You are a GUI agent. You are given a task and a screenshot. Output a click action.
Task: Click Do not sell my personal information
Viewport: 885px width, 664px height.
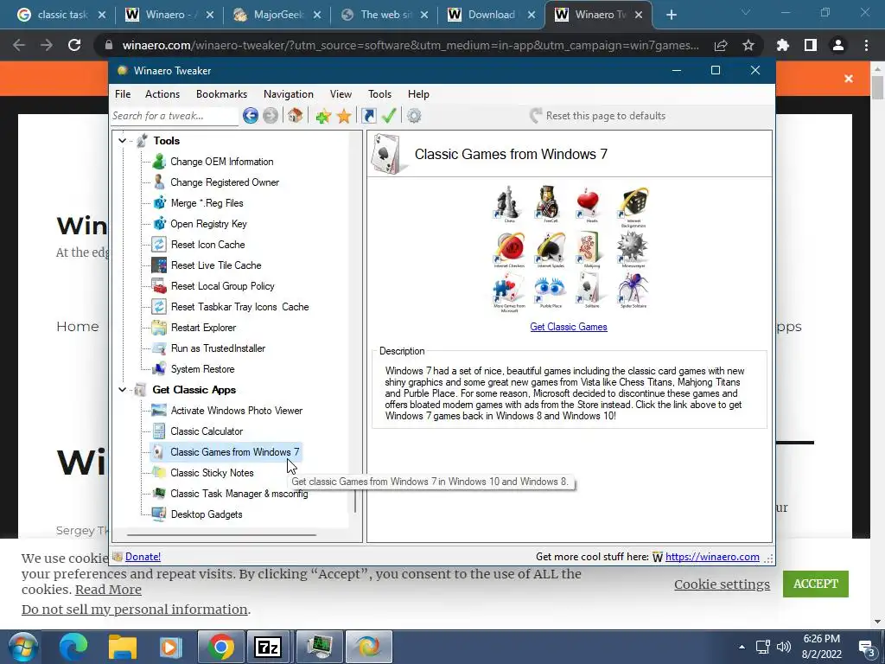point(134,610)
